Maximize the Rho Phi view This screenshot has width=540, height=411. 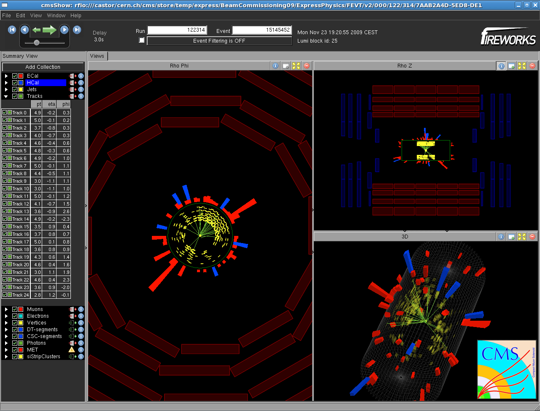[296, 66]
